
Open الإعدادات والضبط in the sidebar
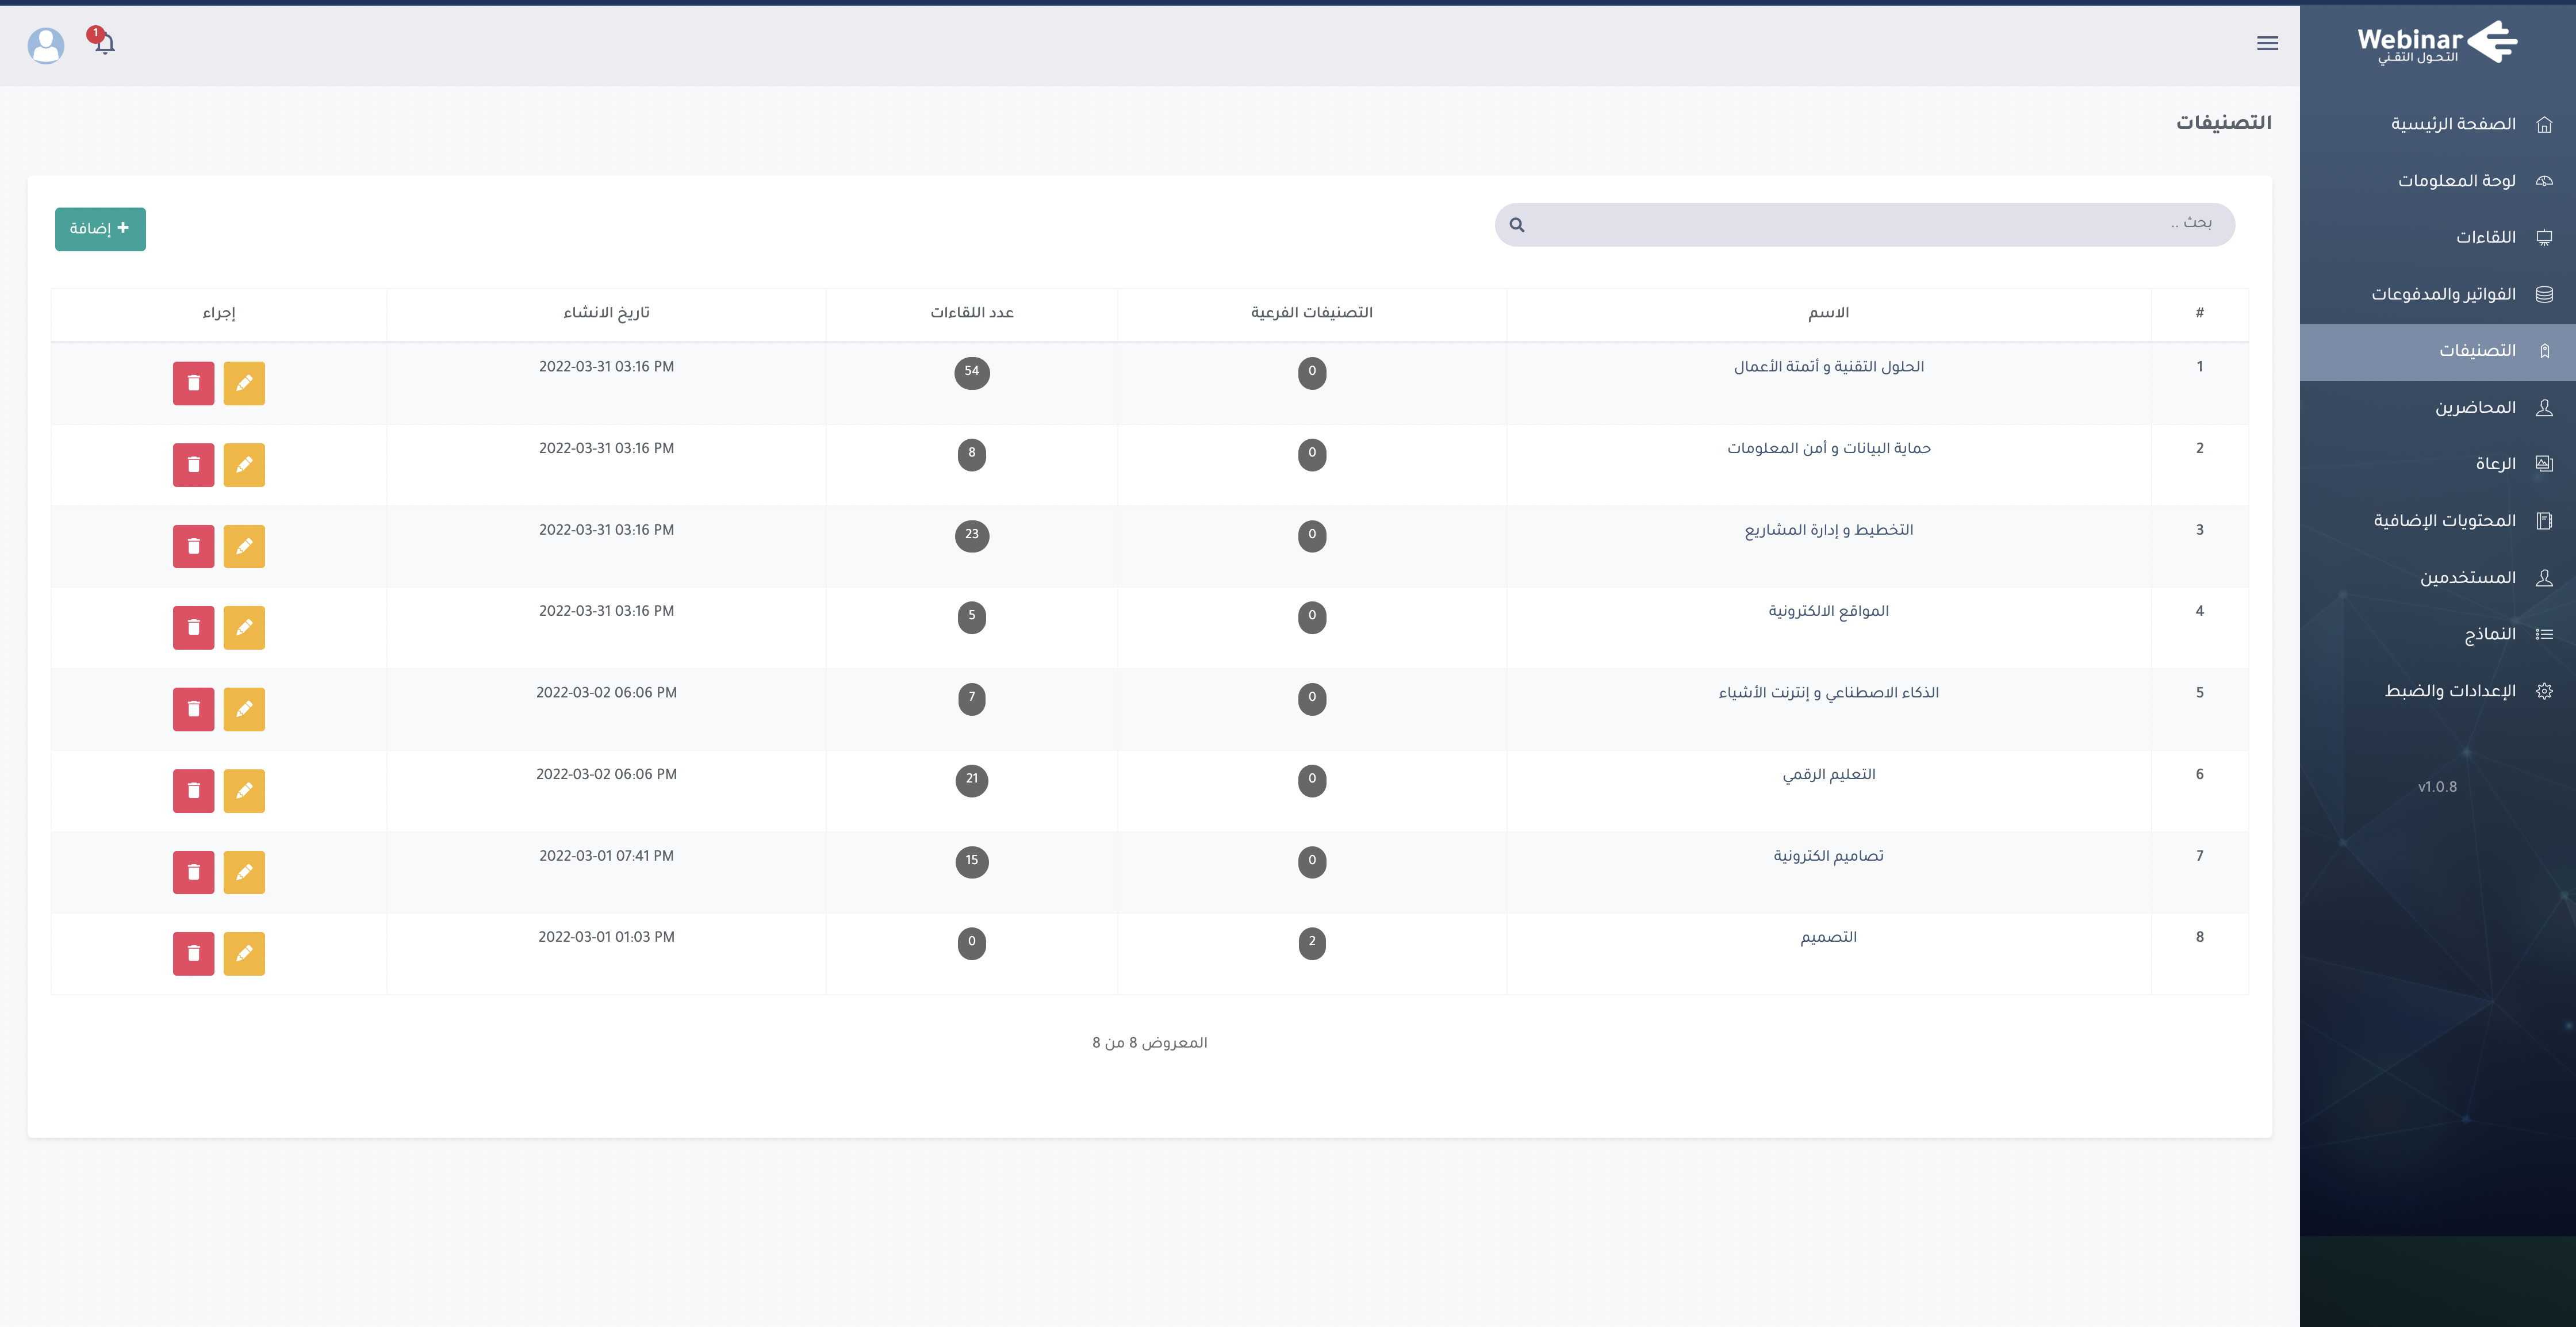[x=2438, y=691]
